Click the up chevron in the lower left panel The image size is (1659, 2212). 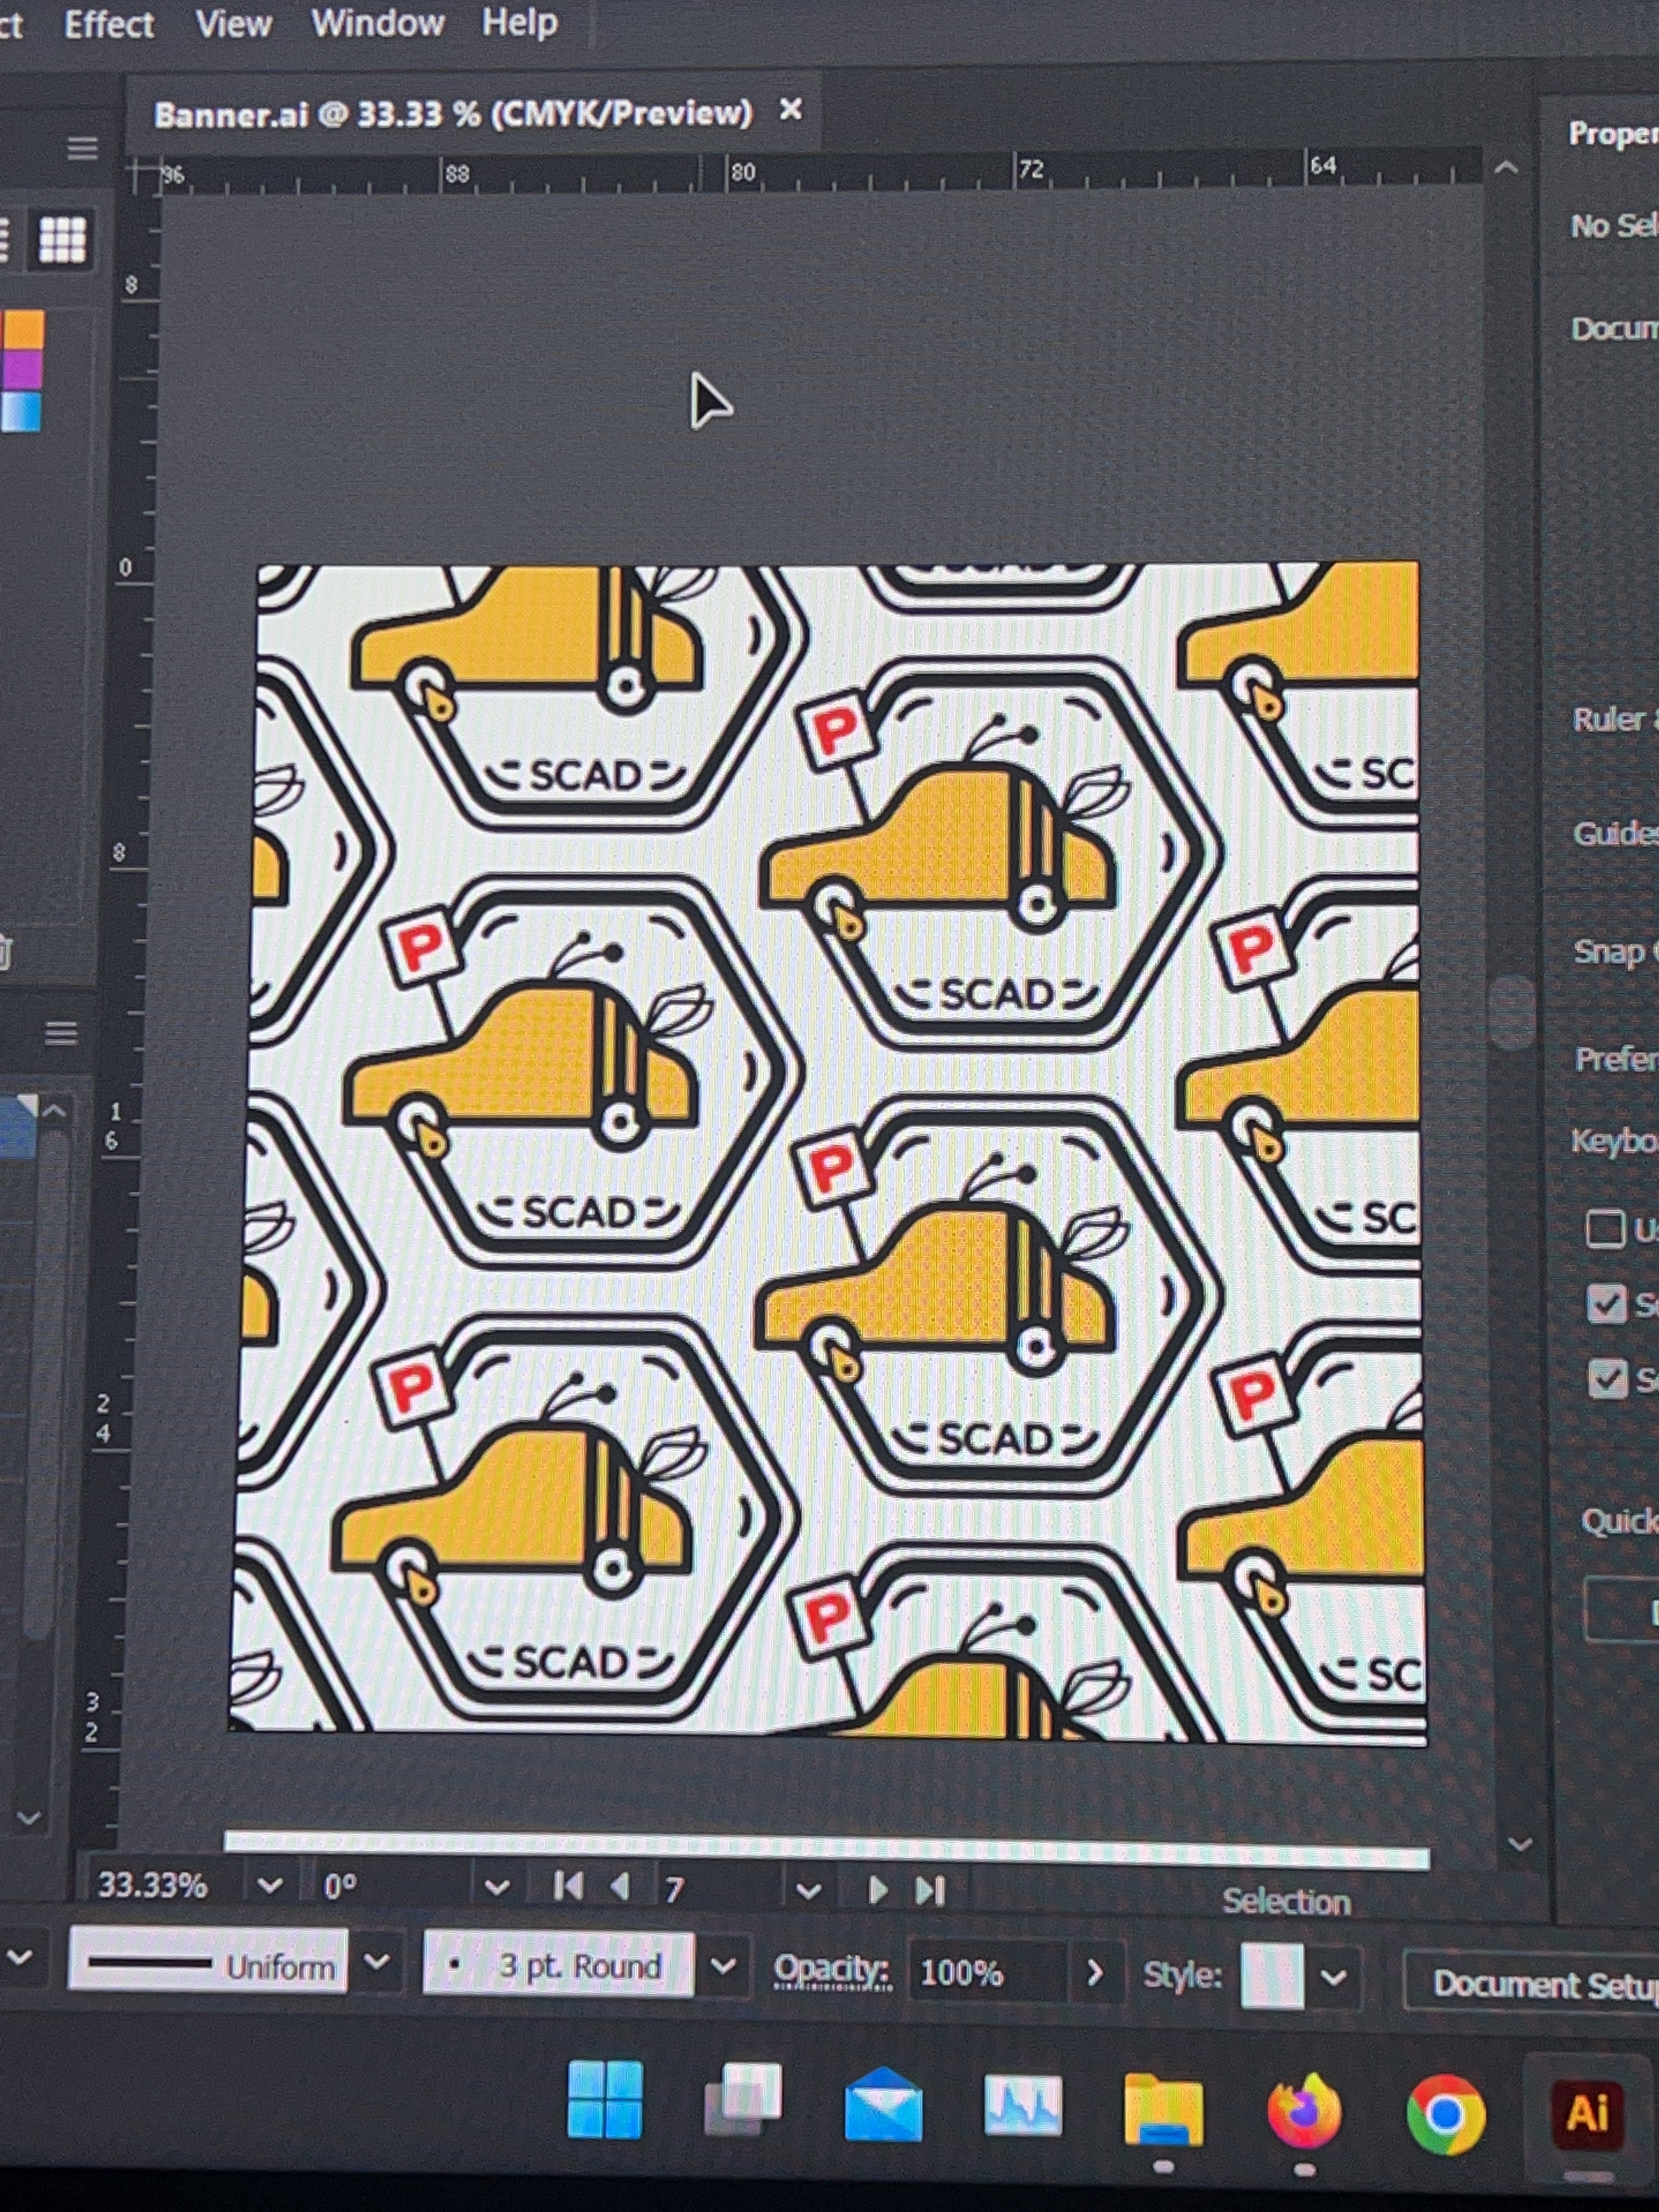[x=55, y=1110]
